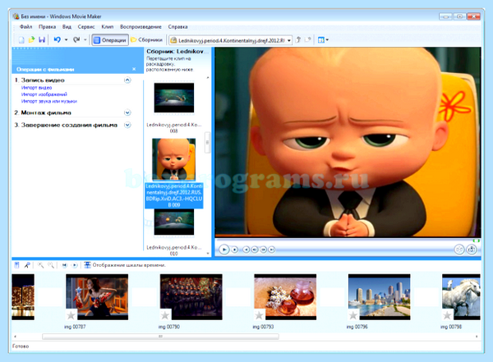Screen dimensions: 493x362
Task: Click the Redo arrow icon
Action: click(76, 39)
